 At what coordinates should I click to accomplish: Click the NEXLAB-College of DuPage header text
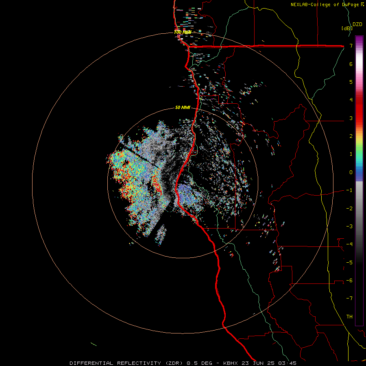tap(325, 4)
